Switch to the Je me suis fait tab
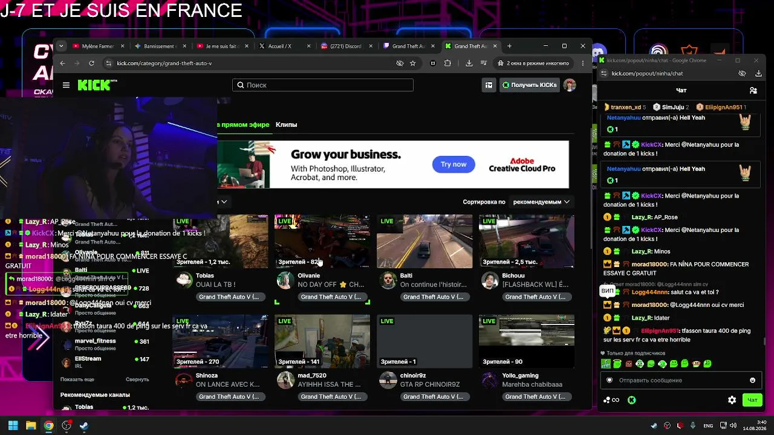This screenshot has height=435, width=774. coord(223,46)
